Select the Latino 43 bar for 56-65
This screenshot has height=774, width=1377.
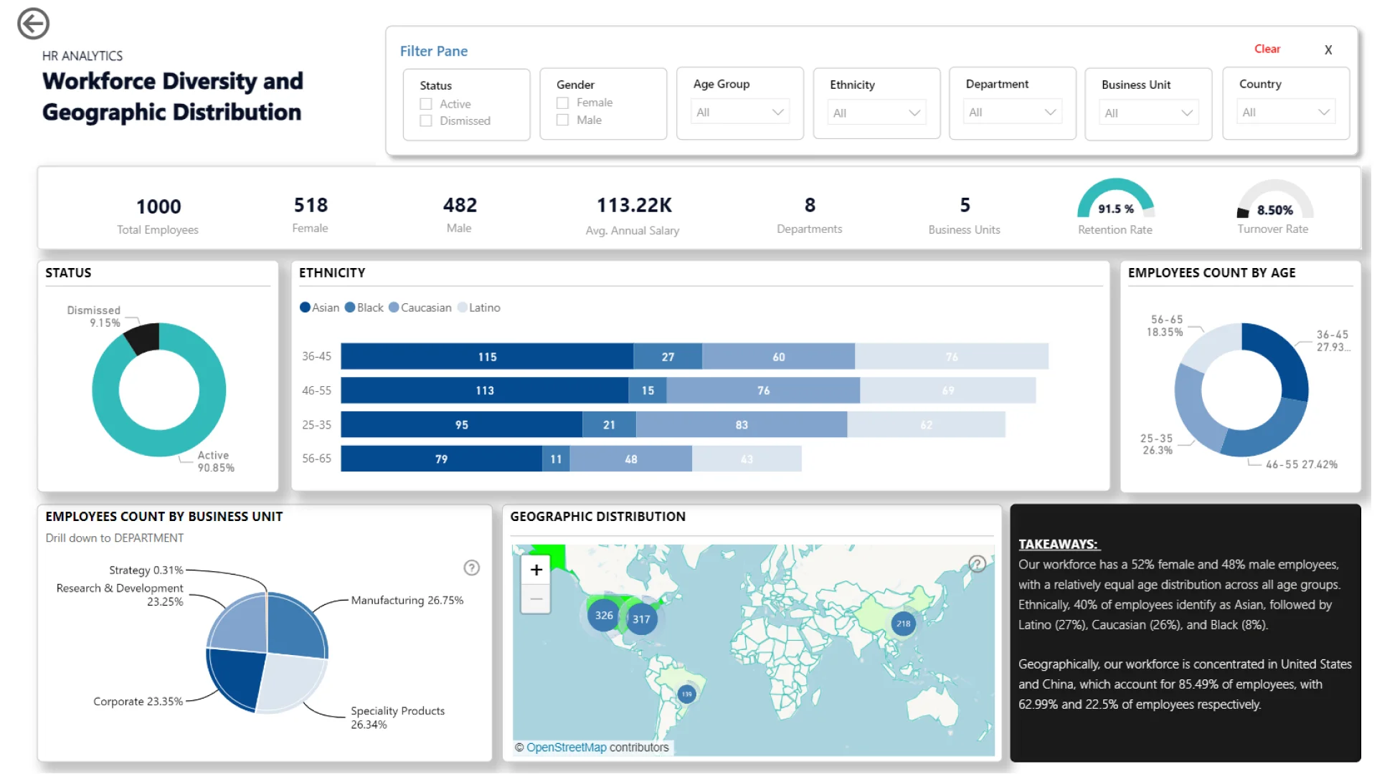coord(747,459)
